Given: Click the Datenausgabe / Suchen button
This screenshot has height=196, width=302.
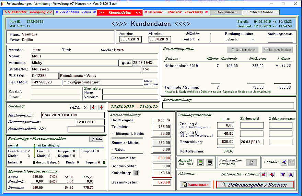Looking at the screenshot, I should [255, 185].
